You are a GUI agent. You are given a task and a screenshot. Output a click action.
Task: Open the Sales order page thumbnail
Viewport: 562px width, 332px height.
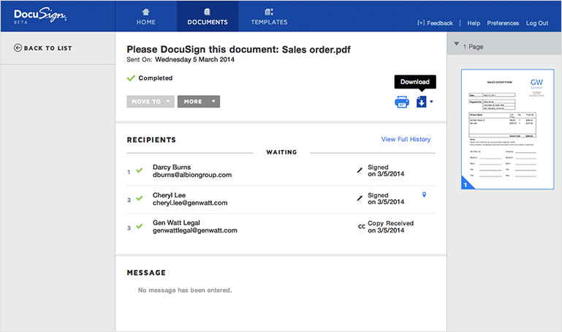507,129
